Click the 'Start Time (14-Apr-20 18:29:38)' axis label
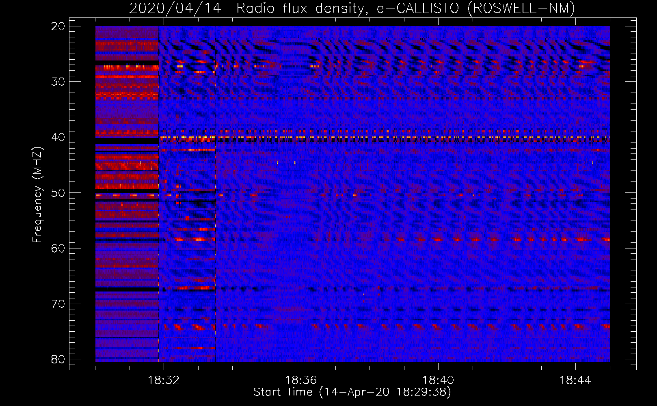This screenshot has height=406, width=657. (x=352, y=392)
